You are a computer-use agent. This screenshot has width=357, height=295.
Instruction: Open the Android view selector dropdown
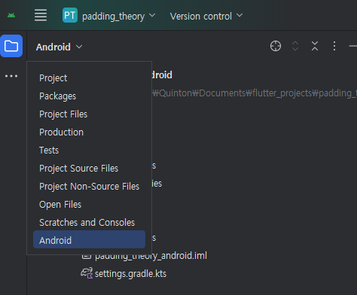pyautogui.click(x=59, y=47)
